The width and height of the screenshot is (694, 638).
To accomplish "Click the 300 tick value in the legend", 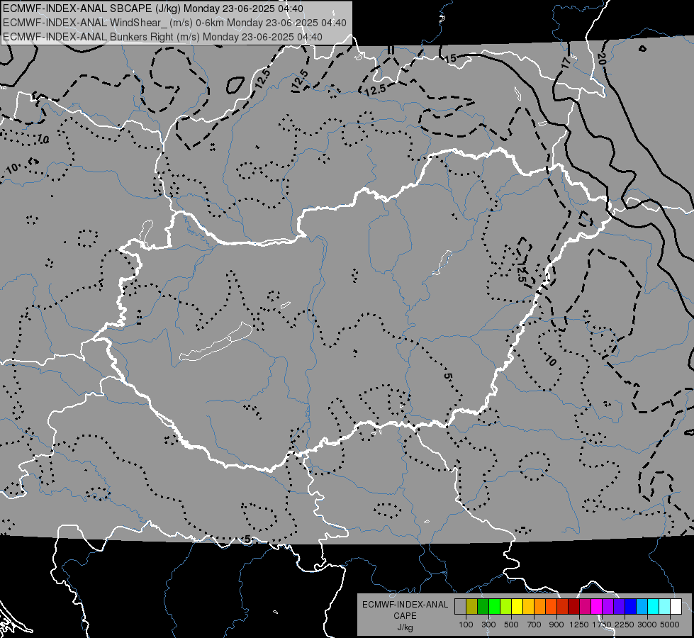I will 488,625.
